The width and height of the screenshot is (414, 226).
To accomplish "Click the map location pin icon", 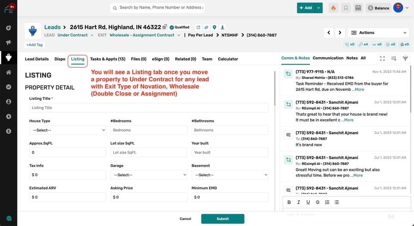I will (x=214, y=27).
